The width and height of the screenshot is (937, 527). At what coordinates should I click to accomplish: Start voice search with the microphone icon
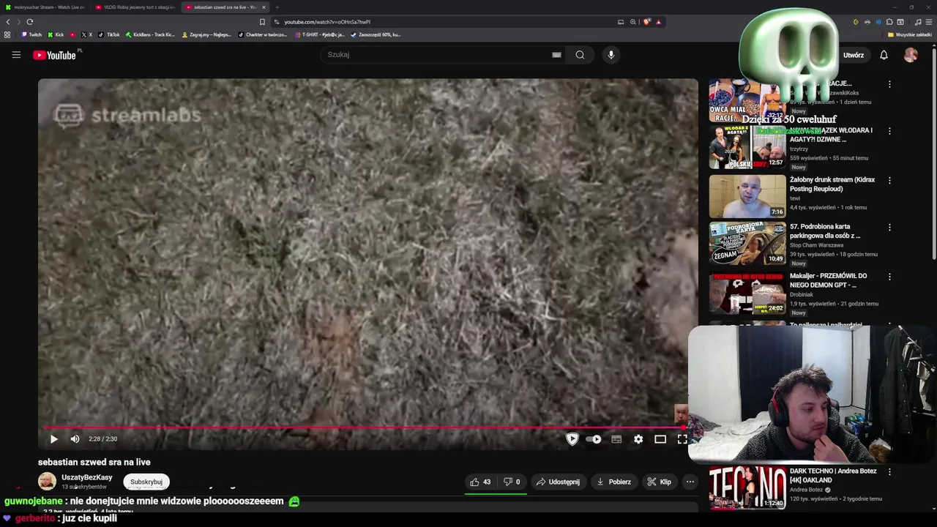click(611, 55)
